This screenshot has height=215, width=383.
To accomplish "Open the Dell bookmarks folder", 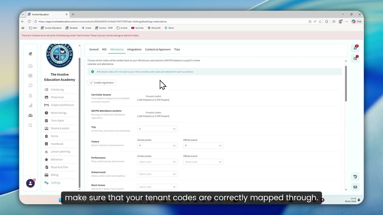I will [33, 28].
